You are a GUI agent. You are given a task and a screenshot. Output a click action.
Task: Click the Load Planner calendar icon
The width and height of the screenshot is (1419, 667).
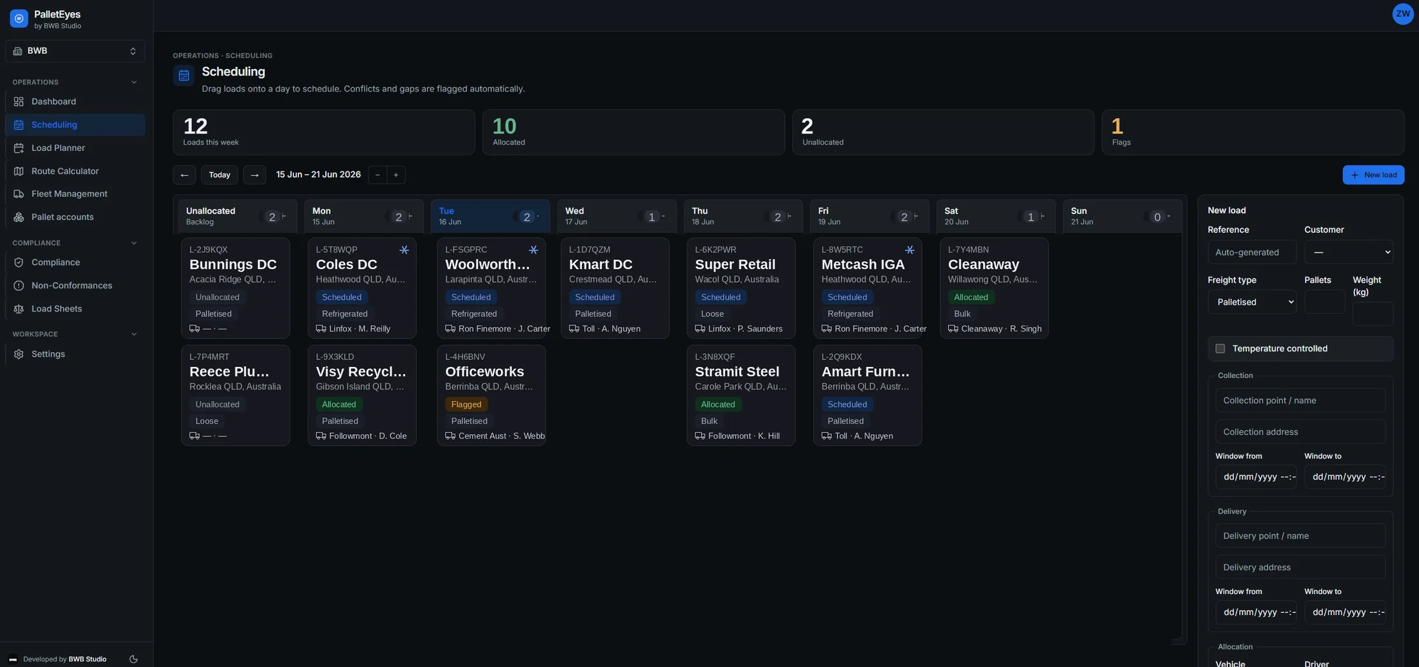pos(19,148)
